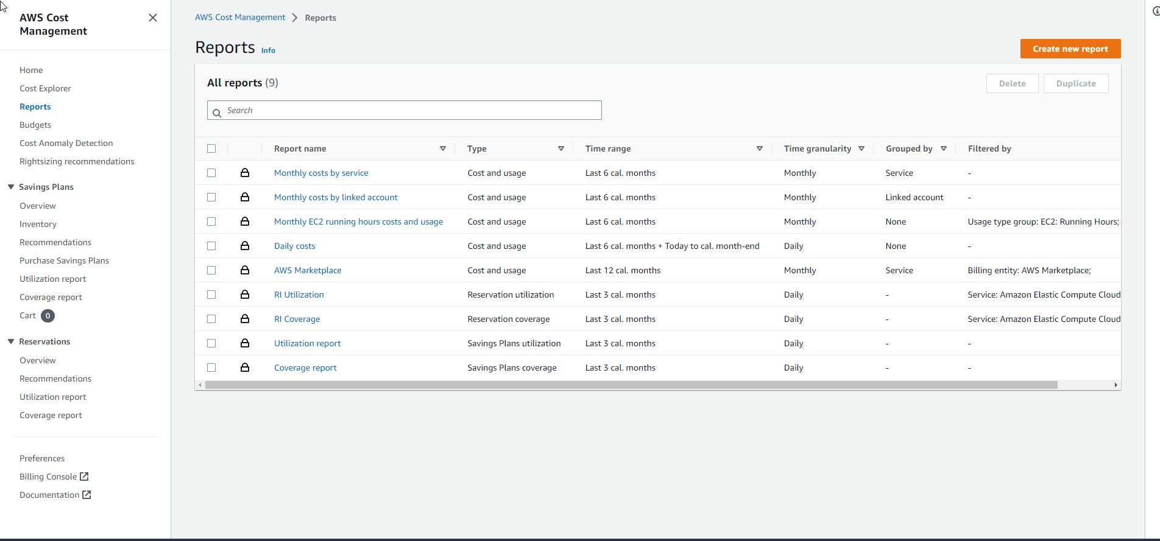Click lock icon for Monthly costs by service
This screenshot has width=1160, height=541.
coord(245,173)
